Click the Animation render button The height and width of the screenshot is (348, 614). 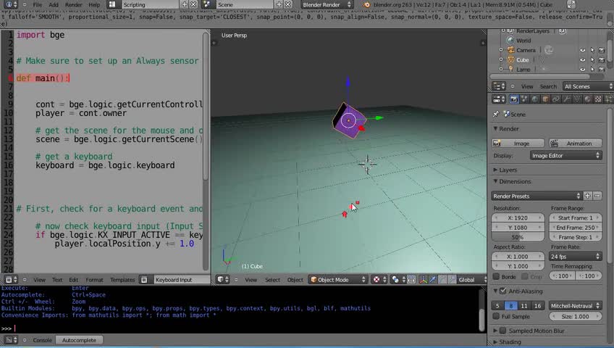pos(575,144)
